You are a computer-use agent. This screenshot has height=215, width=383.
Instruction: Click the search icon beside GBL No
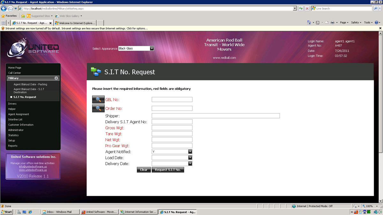pos(98,99)
